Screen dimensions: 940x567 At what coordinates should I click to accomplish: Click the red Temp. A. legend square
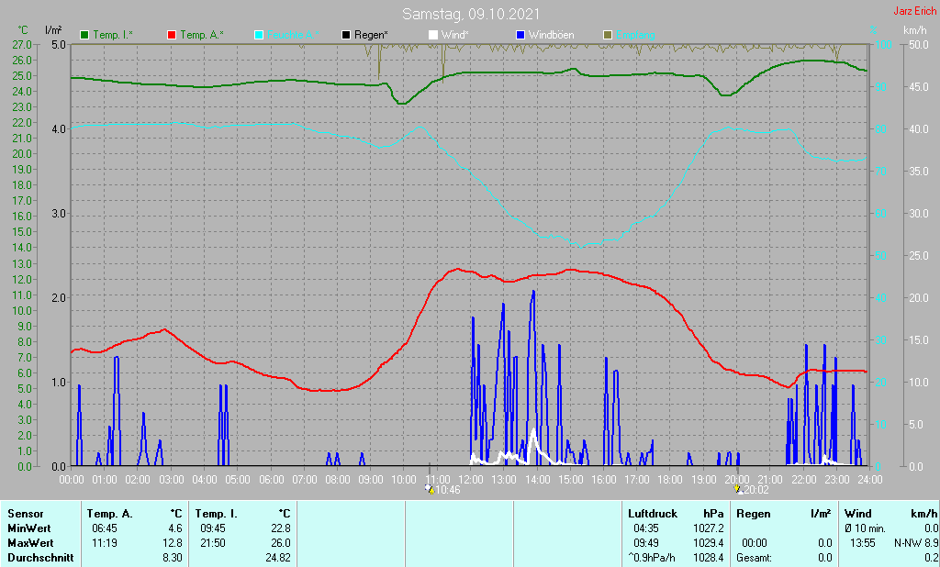pos(172,35)
